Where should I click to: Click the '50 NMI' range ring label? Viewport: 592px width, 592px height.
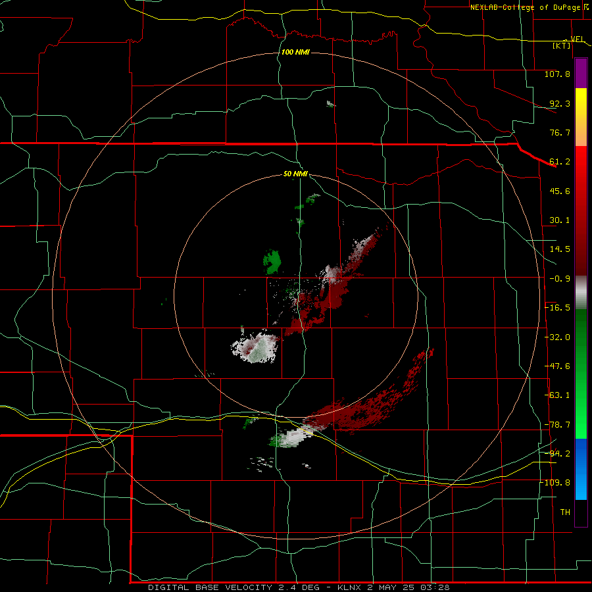[x=295, y=174]
